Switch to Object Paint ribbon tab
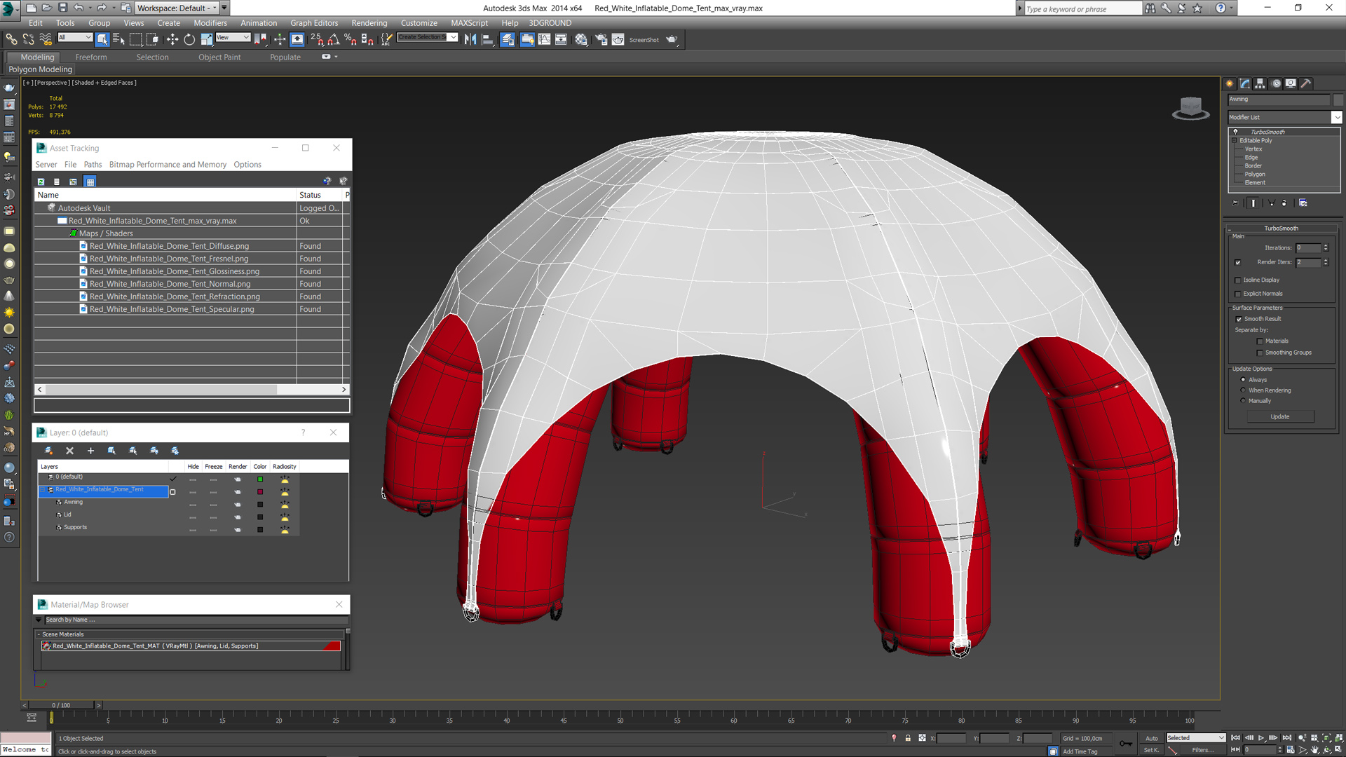This screenshot has width=1346, height=757. coord(219,57)
